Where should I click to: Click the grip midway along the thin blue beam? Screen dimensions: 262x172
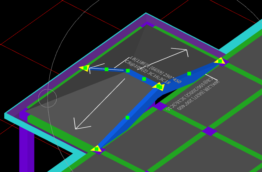point(107,69)
